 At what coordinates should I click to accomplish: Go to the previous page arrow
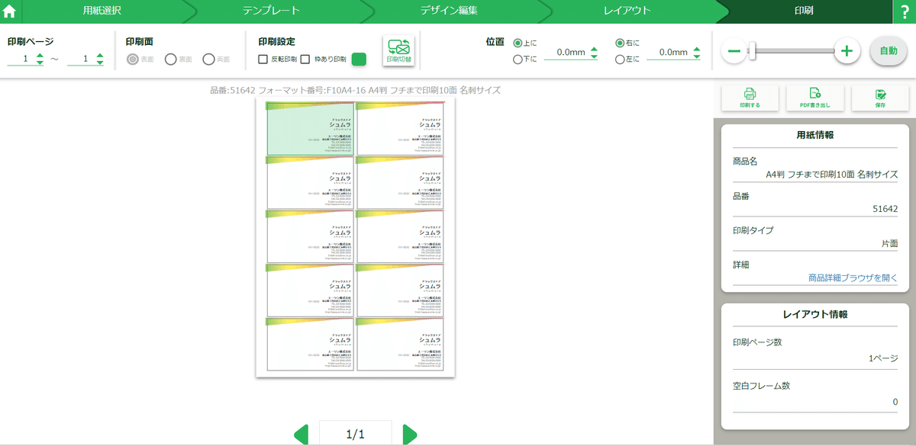coord(302,435)
